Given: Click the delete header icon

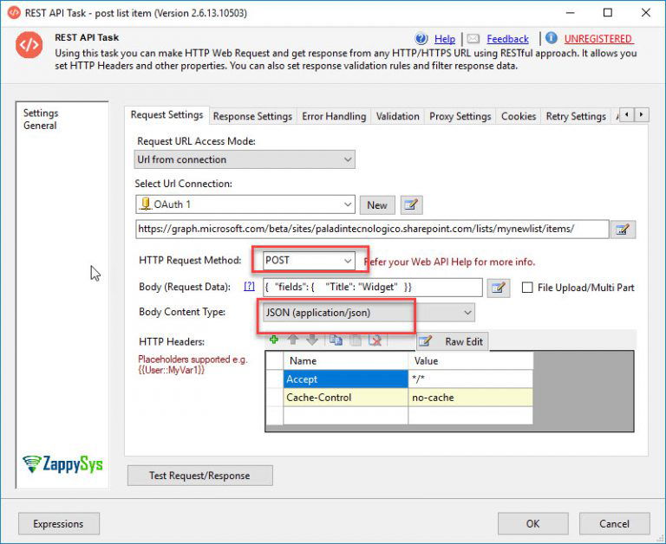Looking at the screenshot, I should pyautogui.click(x=375, y=340).
